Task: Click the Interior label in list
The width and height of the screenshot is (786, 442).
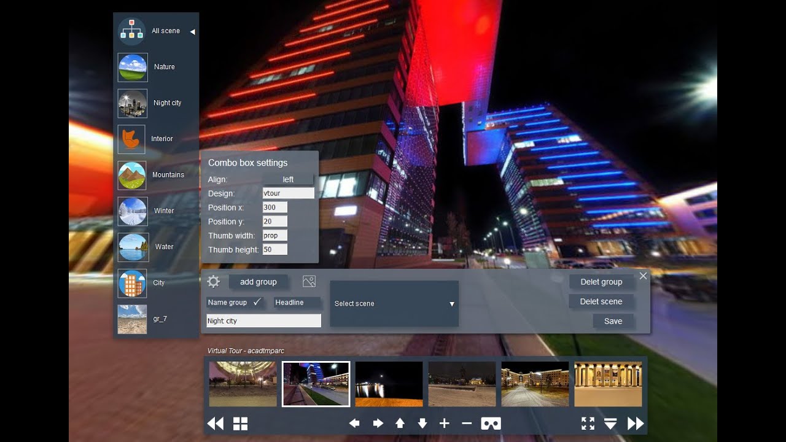Action: pyautogui.click(x=162, y=139)
